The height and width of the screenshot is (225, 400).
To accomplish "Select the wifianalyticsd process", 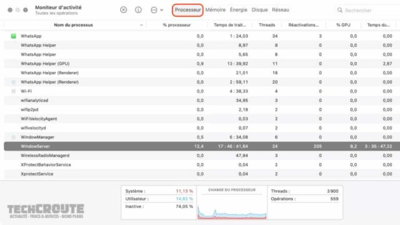I will tap(202, 100).
